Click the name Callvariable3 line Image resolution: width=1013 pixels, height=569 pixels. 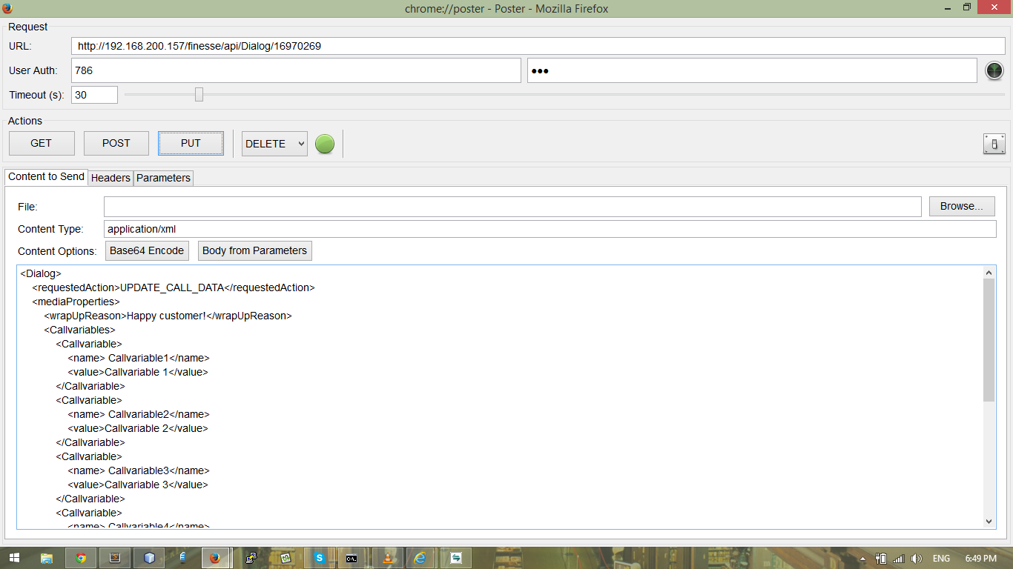pyautogui.click(x=139, y=470)
